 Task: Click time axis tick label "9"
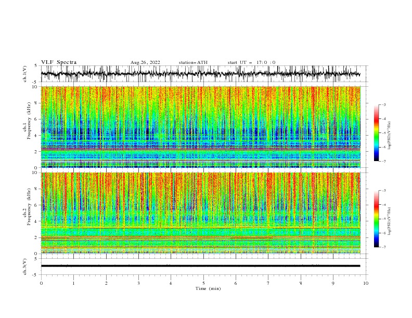click(x=333, y=283)
